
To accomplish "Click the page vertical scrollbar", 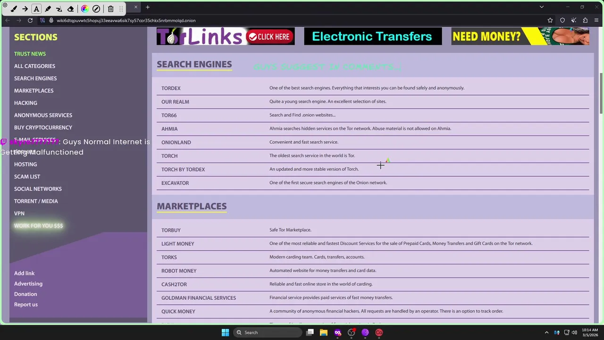I will [601, 93].
